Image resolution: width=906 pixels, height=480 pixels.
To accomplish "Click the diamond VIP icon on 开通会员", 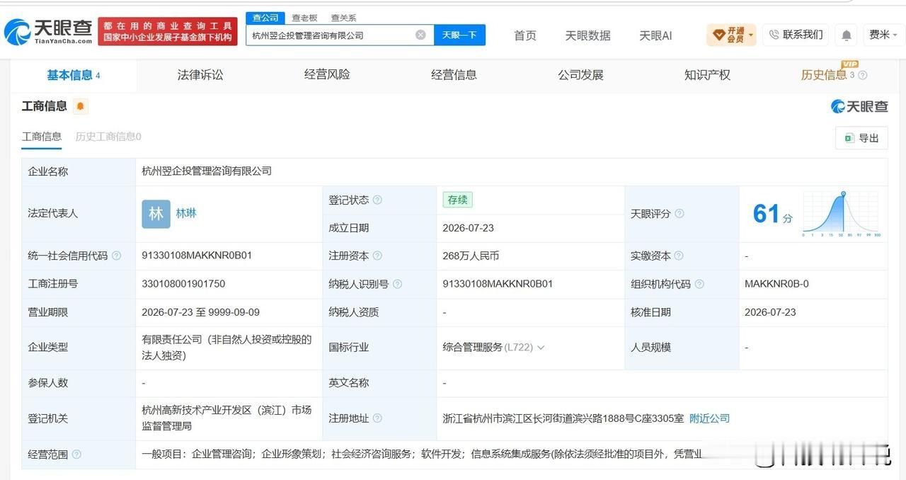I will point(718,35).
